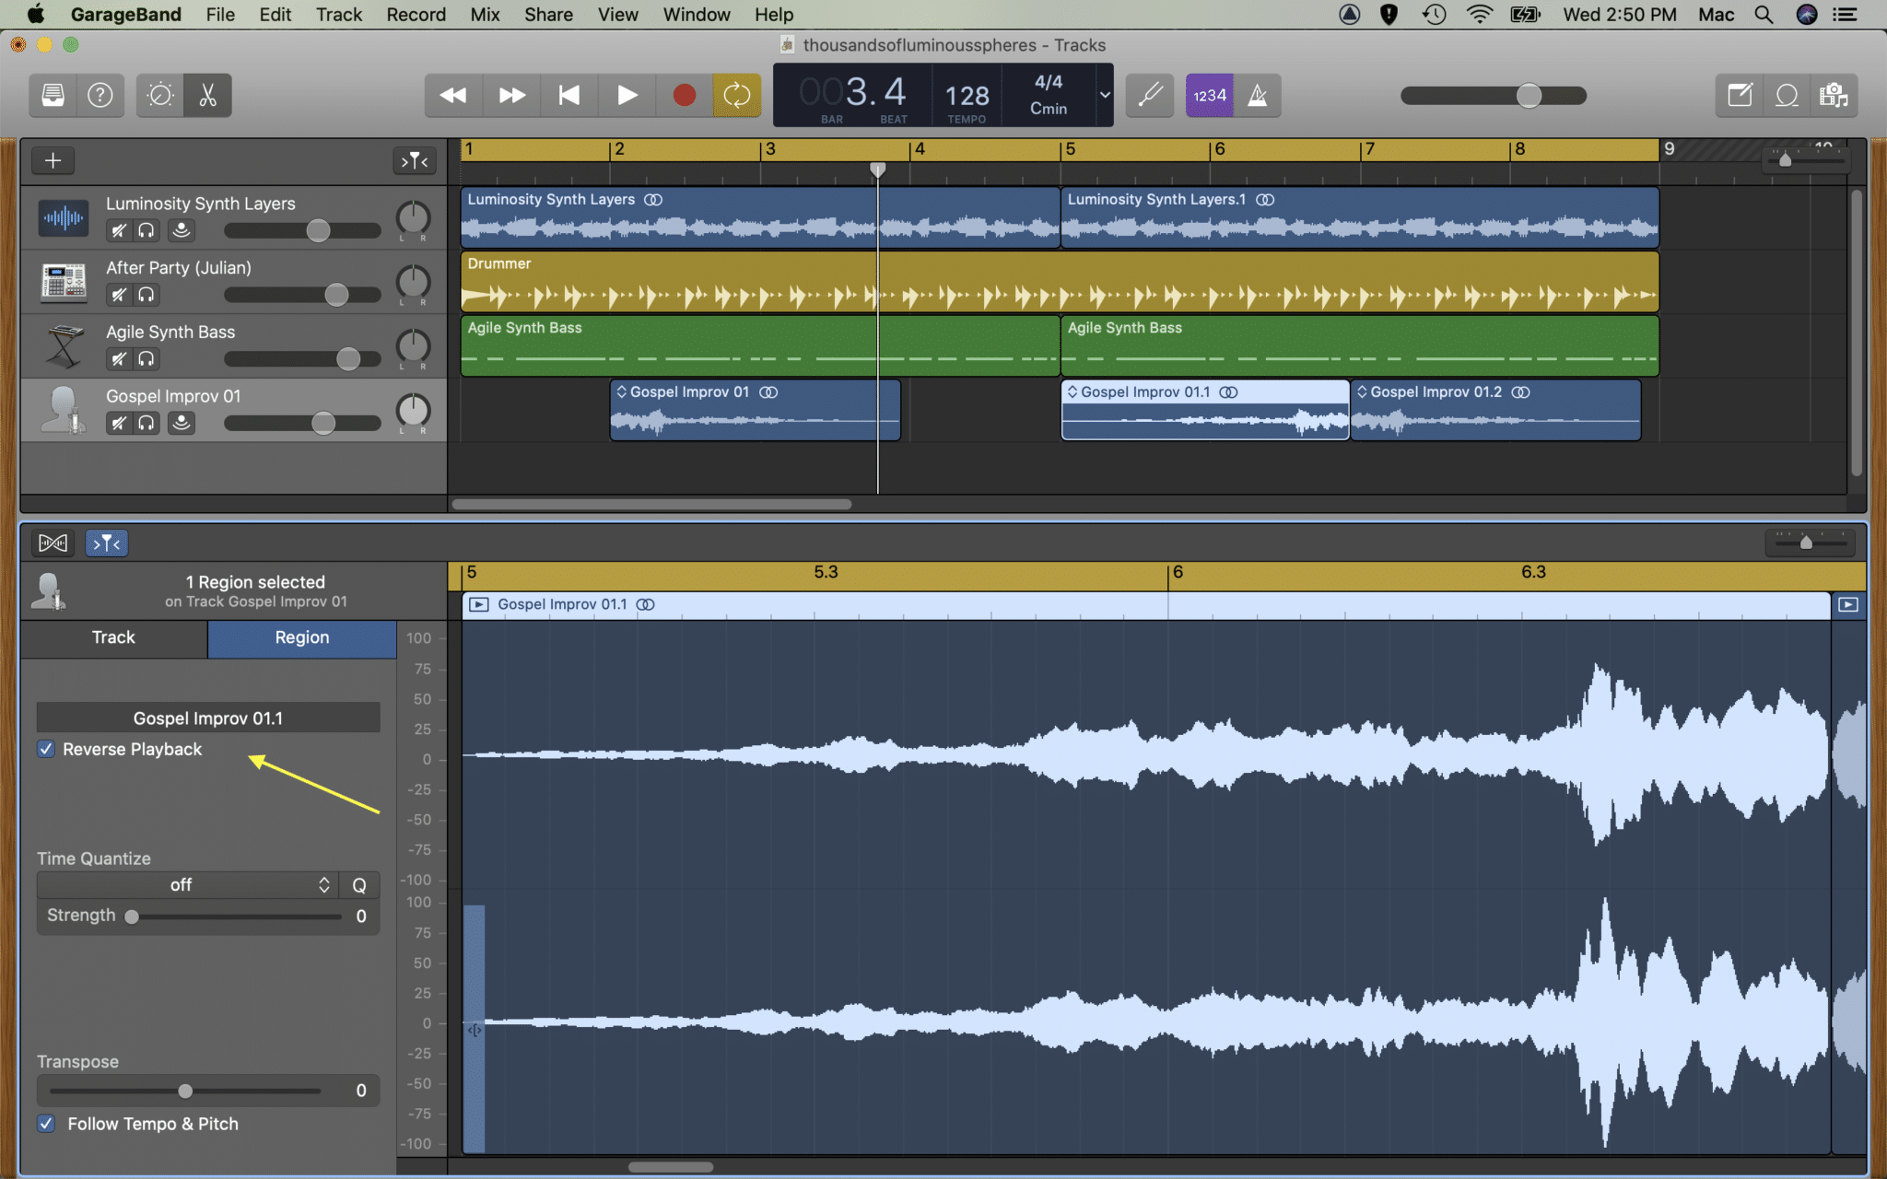The height and width of the screenshot is (1179, 1887).
Task: Show Smart Controls with the knob icon
Action: point(158,95)
